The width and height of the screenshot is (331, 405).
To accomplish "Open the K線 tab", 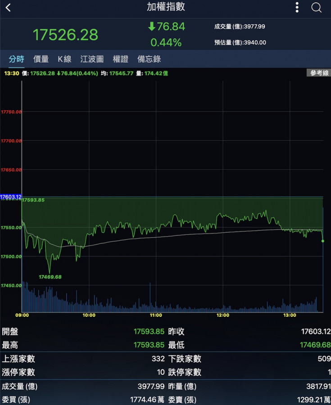I will point(64,59).
